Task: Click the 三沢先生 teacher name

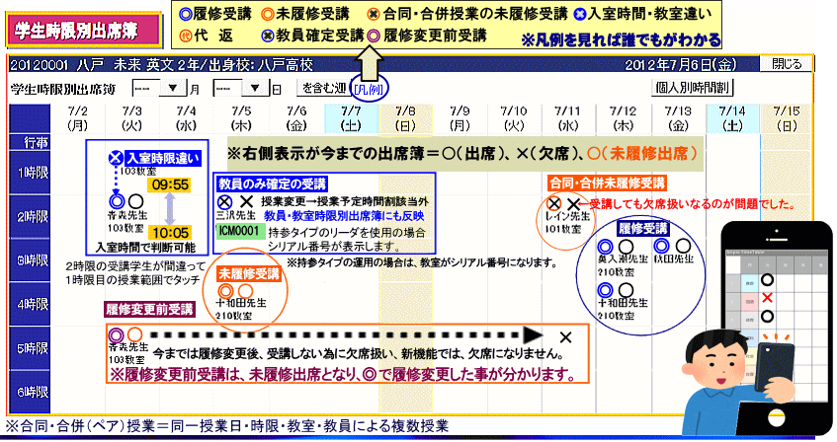Action: 235,215
